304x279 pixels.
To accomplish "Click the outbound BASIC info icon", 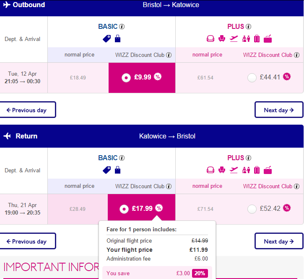I will (x=122, y=26).
